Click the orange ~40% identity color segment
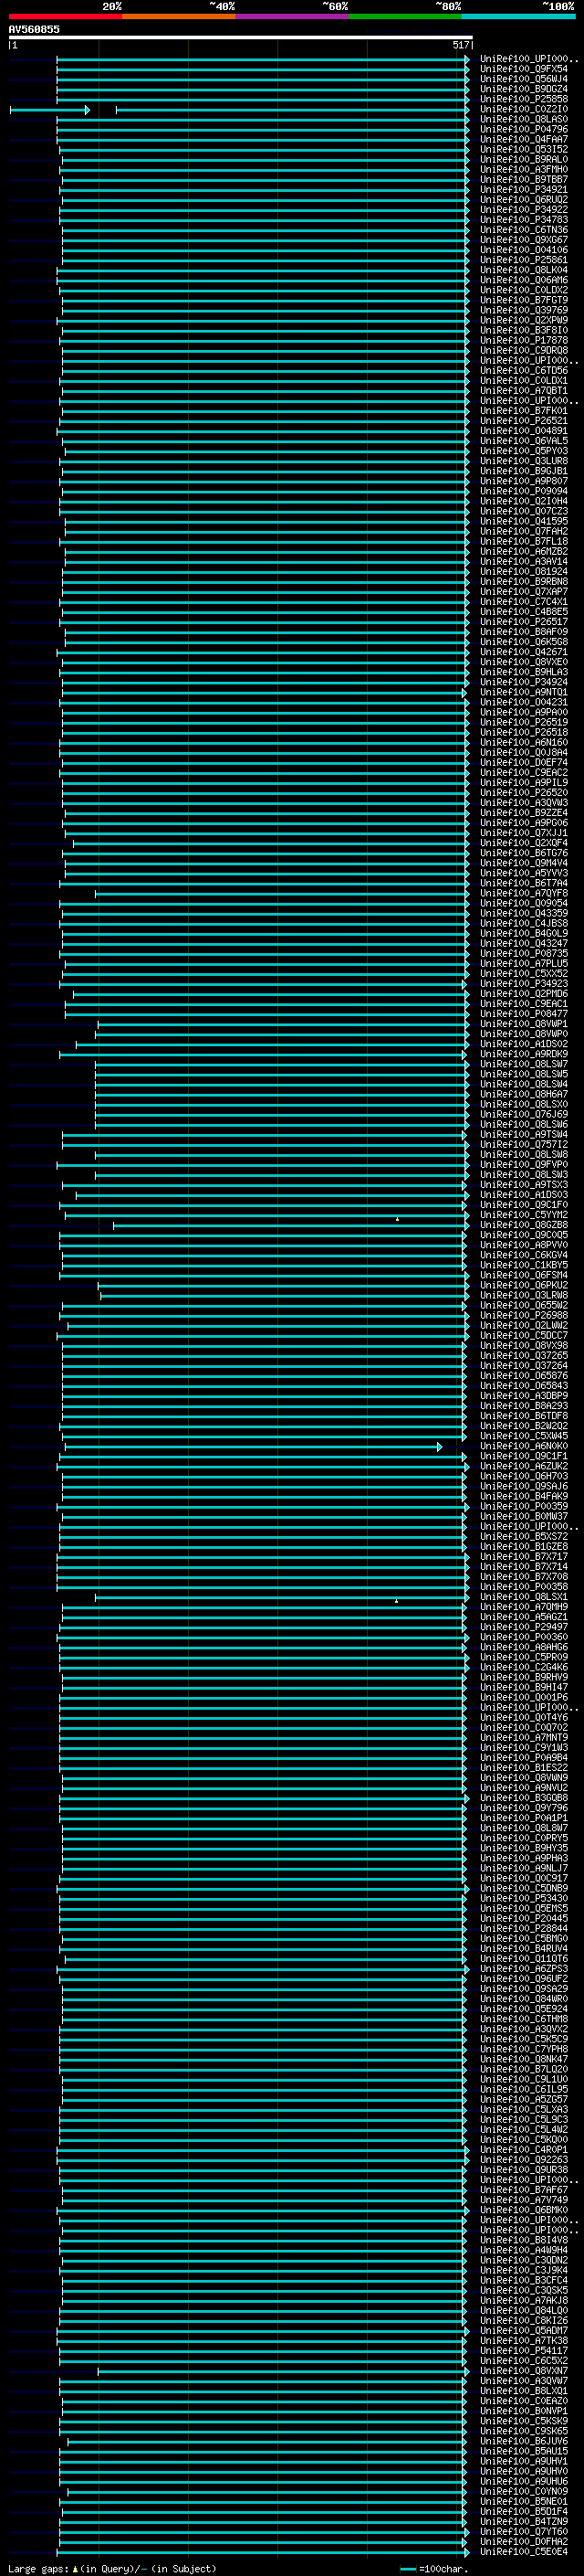This screenshot has width=584, height=2576. click(179, 16)
